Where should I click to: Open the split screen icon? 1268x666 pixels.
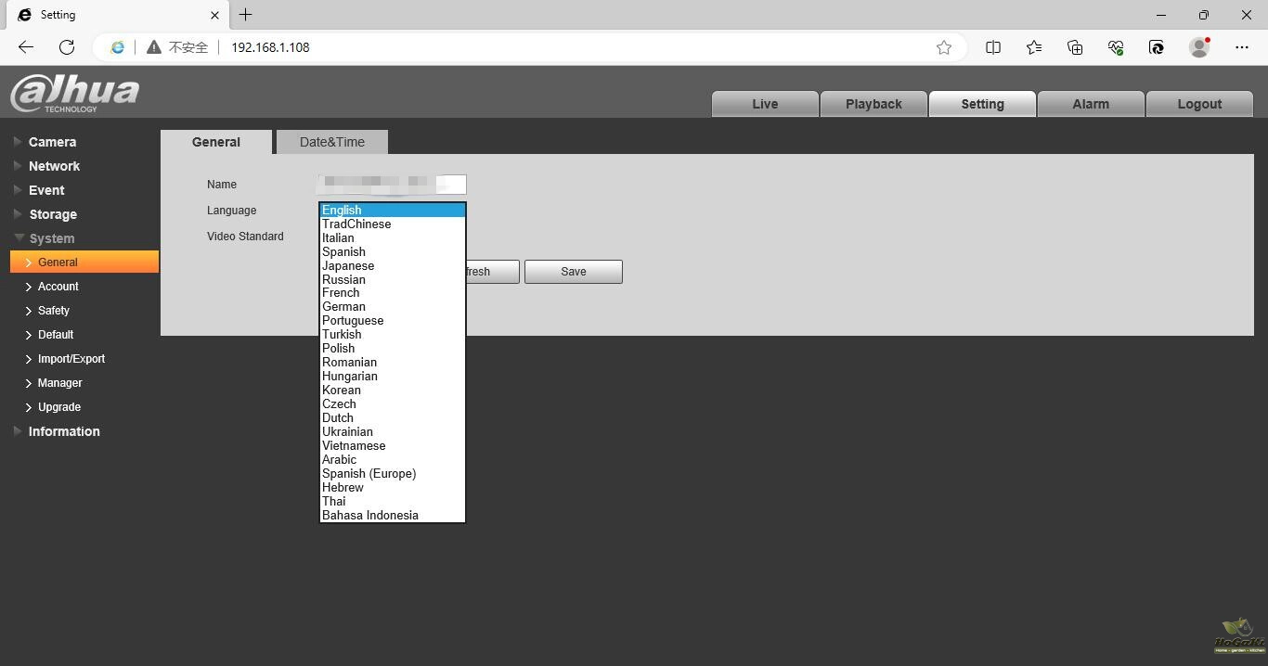click(x=993, y=47)
